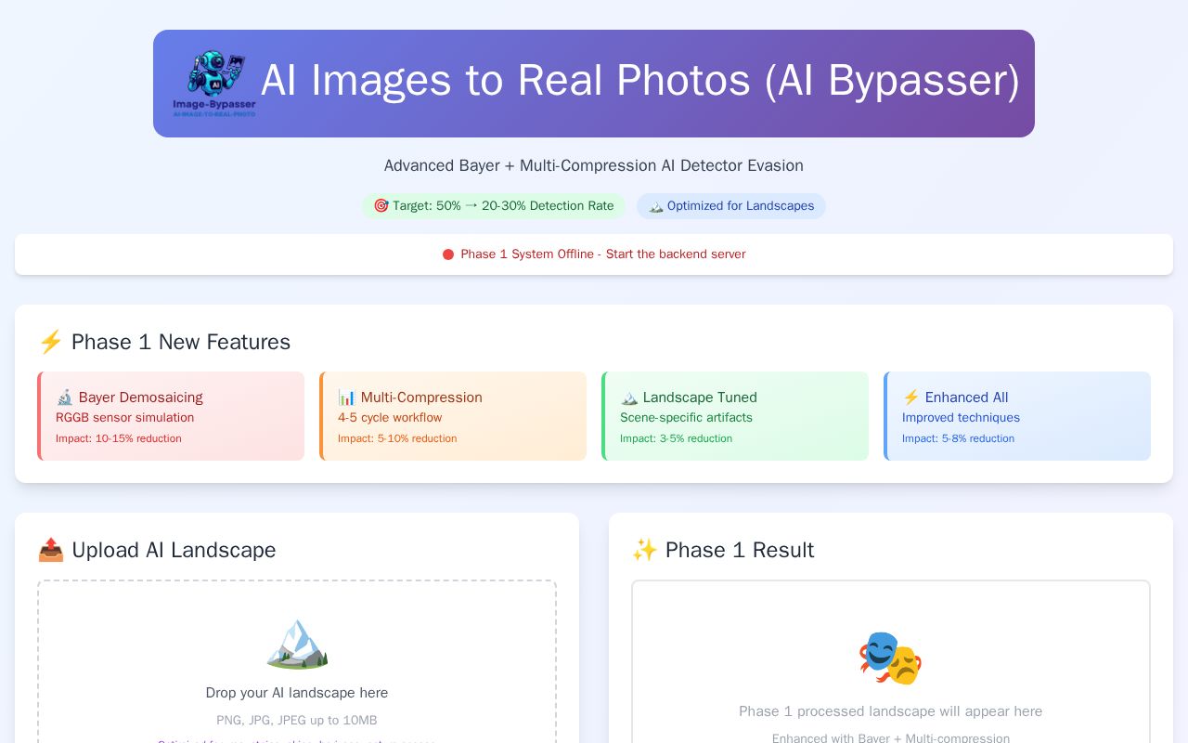Click the 'Multi-Compression' card title
1188x743 pixels.
[x=421, y=398]
